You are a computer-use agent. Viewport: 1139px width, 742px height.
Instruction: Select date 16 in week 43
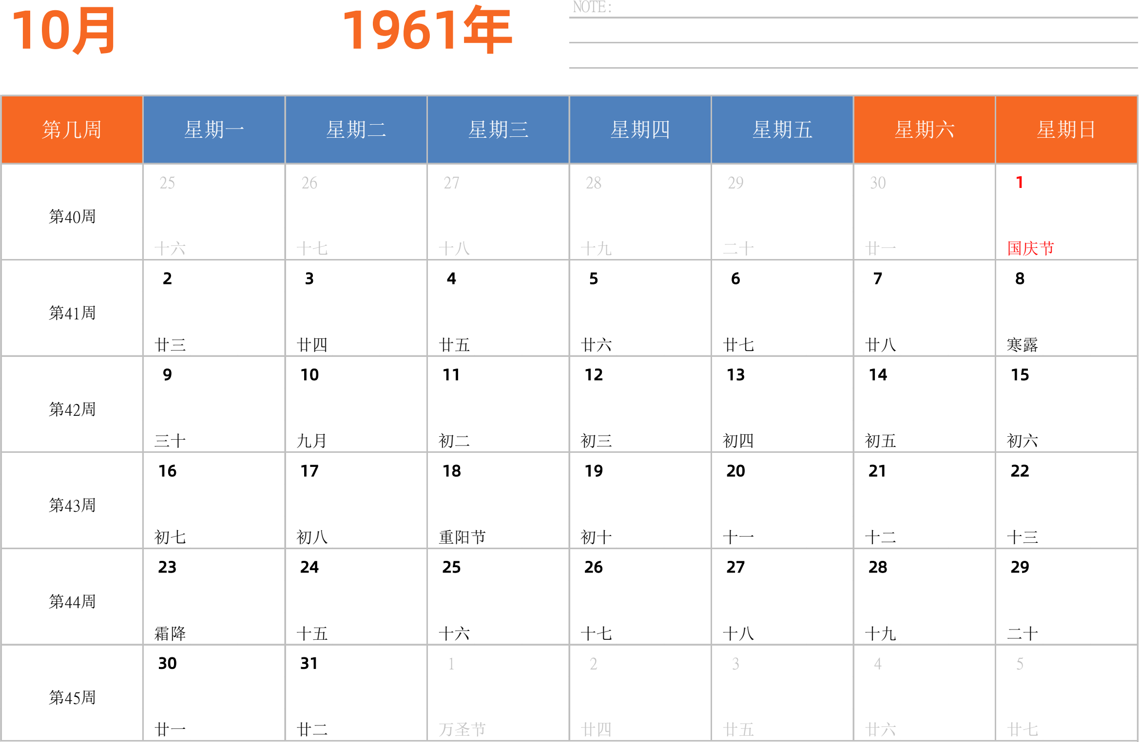click(x=167, y=471)
